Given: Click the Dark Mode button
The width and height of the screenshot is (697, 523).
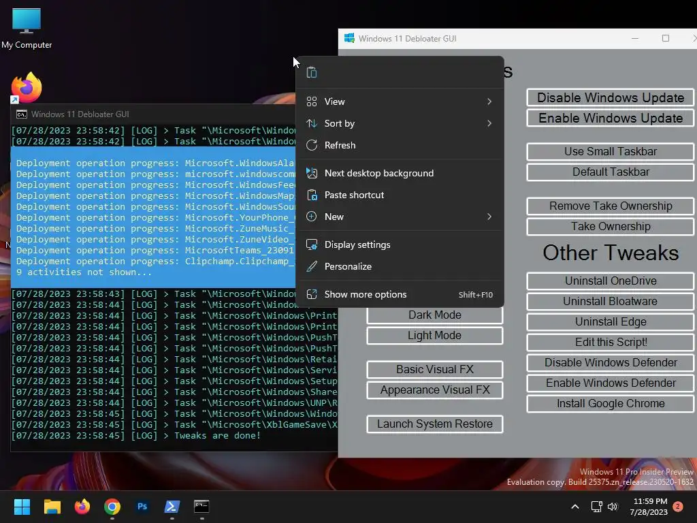Looking at the screenshot, I should pyautogui.click(x=435, y=315).
